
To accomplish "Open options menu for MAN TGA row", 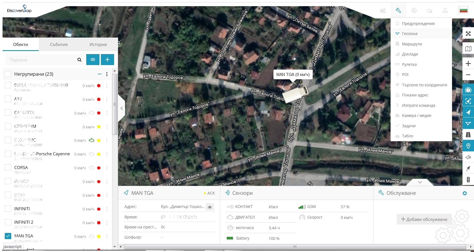I will click(x=107, y=237).
